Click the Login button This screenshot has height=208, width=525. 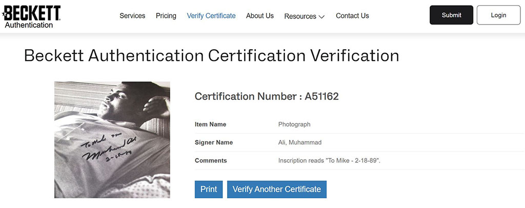pos(498,15)
